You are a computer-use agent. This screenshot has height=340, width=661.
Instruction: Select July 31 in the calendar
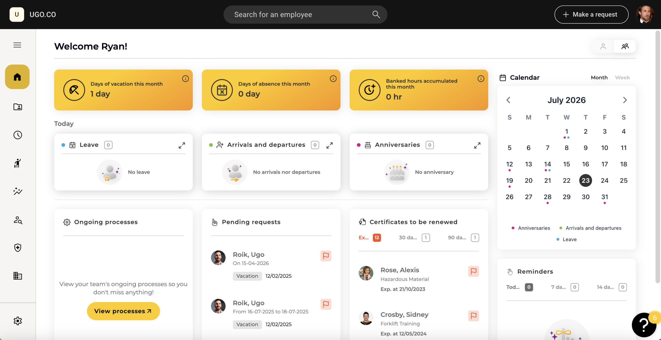605,197
